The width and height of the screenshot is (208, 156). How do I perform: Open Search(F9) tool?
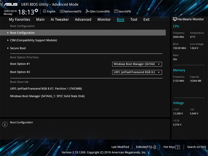click(122, 11)
